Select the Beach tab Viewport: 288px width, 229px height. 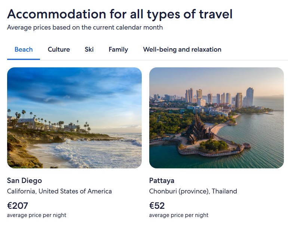pyautogui.click(x=24, y=49)
